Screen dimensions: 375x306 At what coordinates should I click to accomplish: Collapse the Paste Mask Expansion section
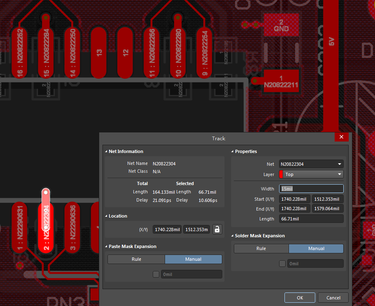(106, 246)
